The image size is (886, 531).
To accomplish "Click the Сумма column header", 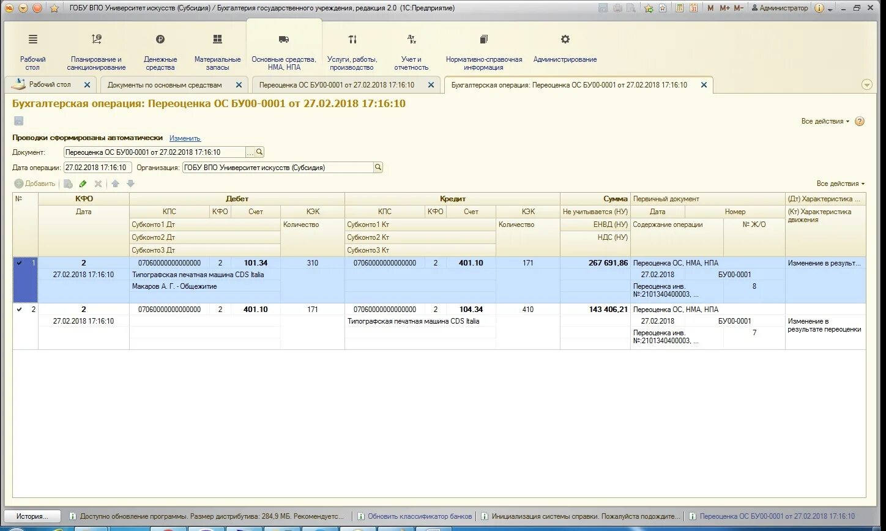I will 595,199.
